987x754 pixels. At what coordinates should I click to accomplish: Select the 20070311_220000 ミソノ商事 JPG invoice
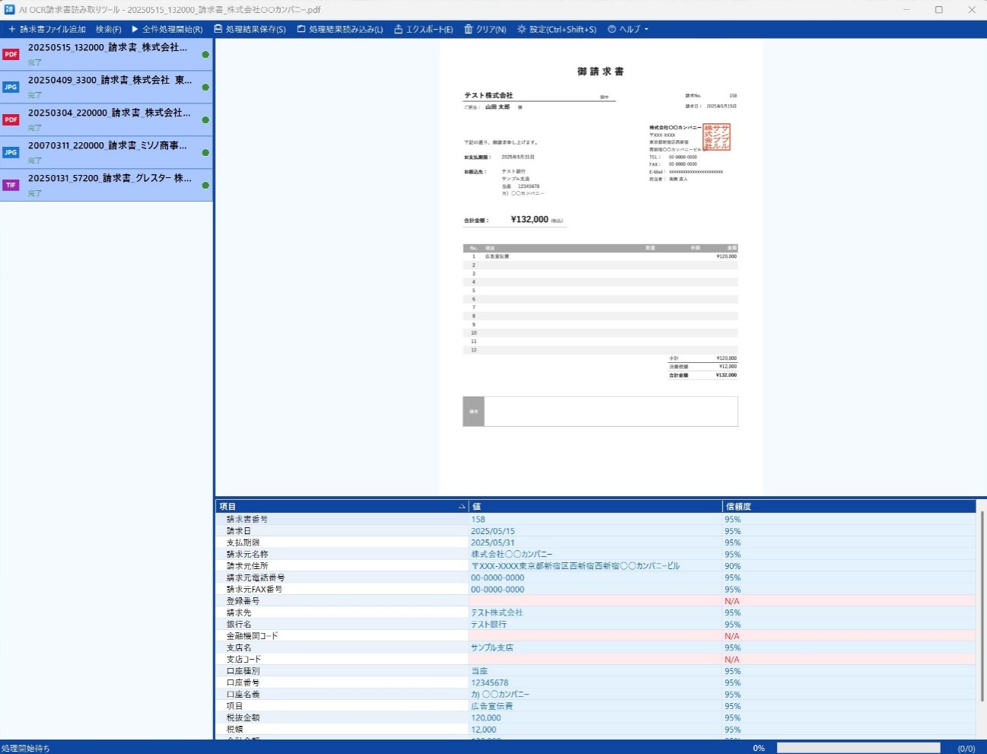pos(107,152)
